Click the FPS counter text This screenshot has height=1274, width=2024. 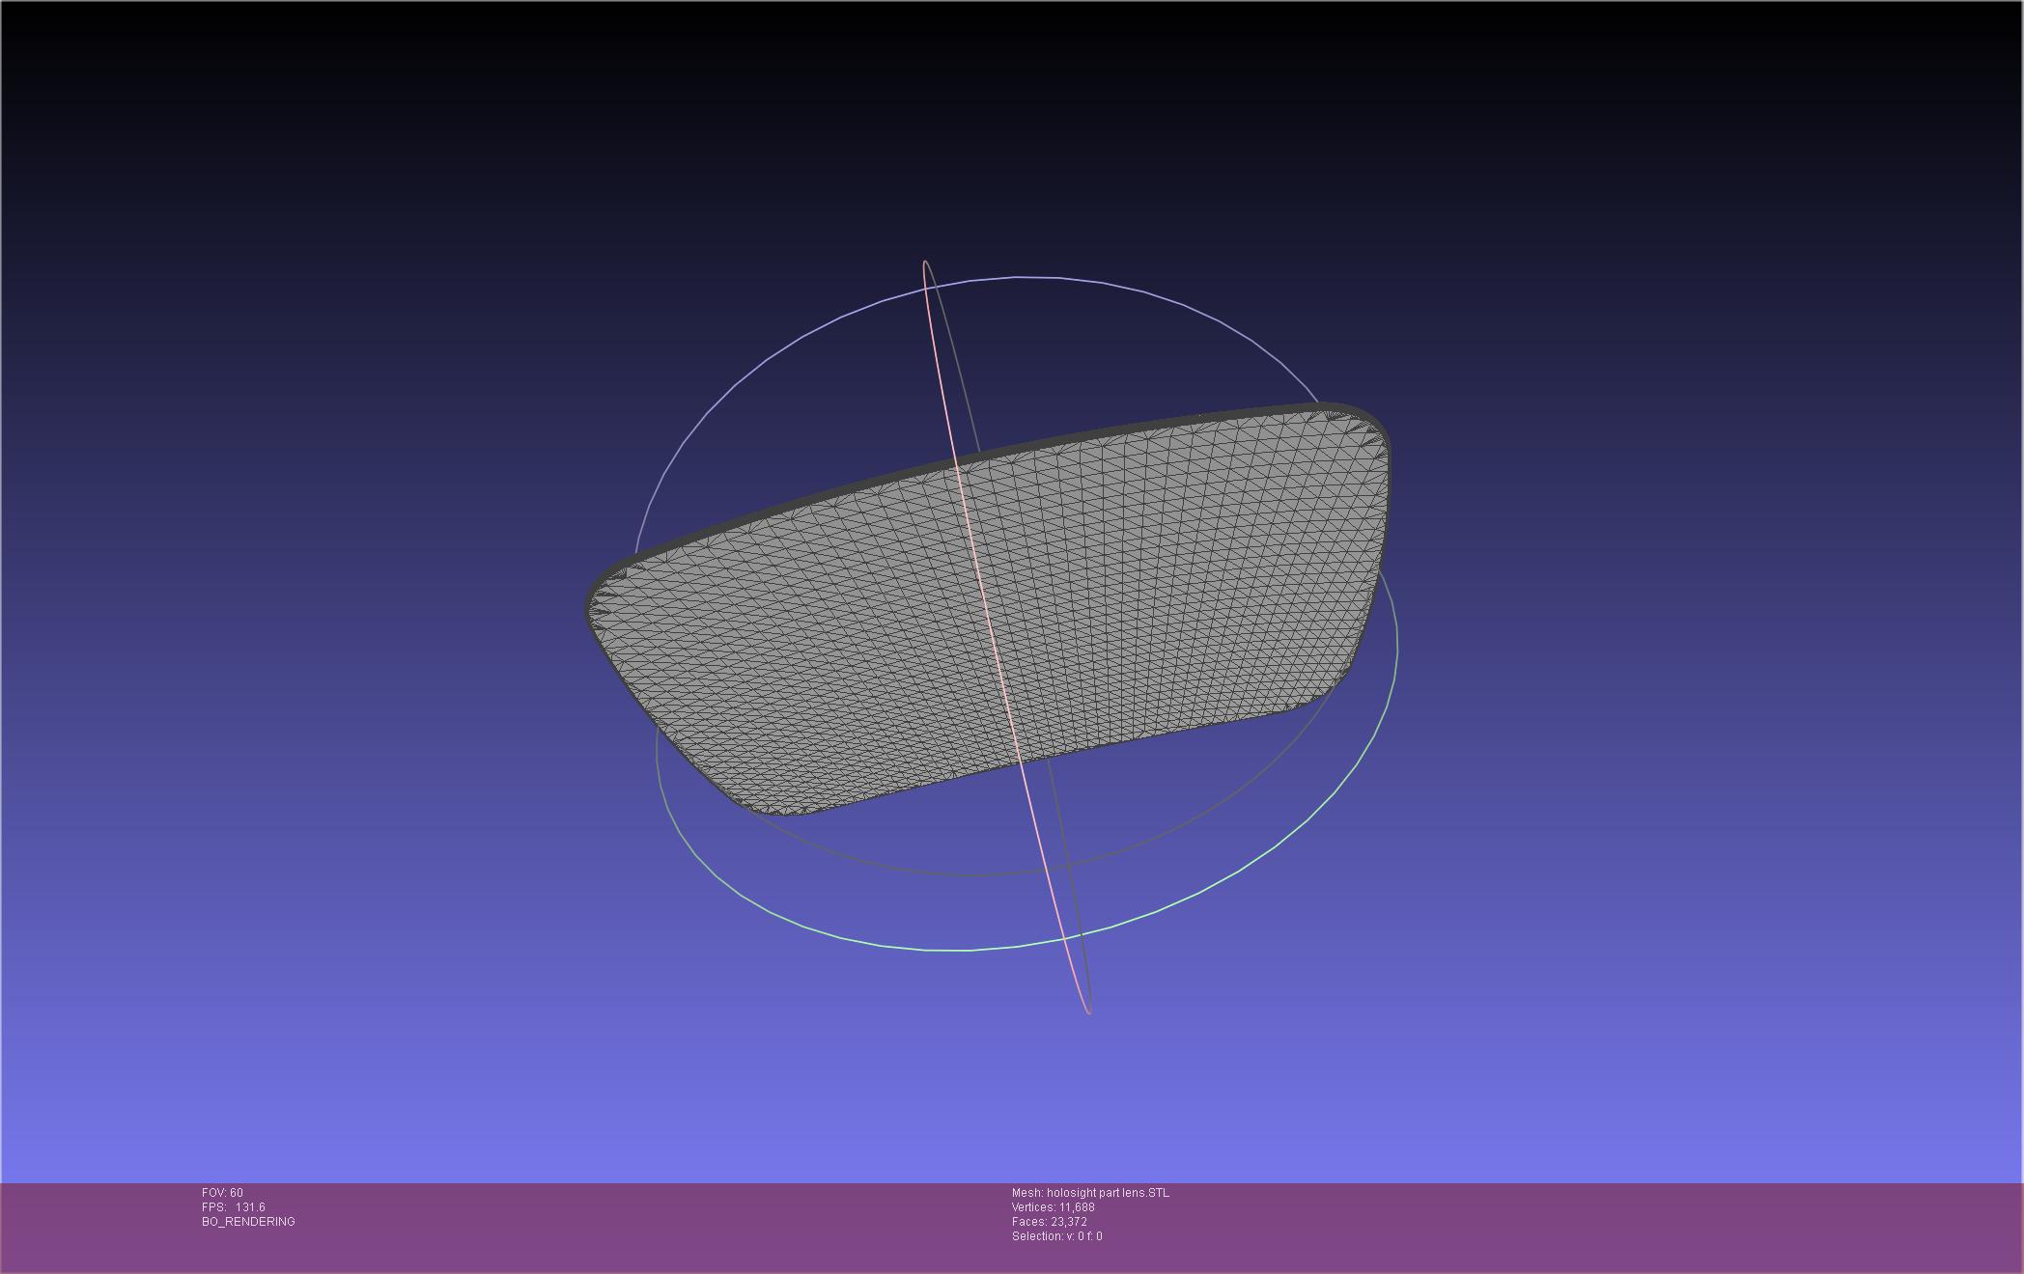233,1207
